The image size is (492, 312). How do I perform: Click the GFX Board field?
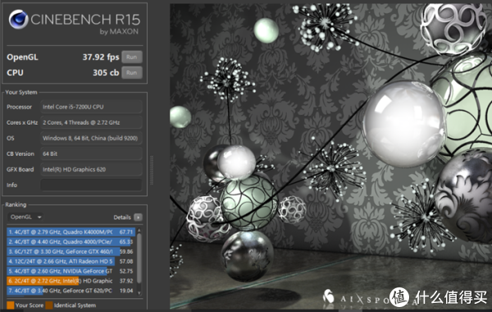tap(91, 169)
